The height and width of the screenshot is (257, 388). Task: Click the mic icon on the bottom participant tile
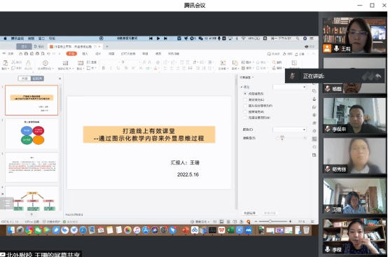pyautogui.click(x=327, y=249)
